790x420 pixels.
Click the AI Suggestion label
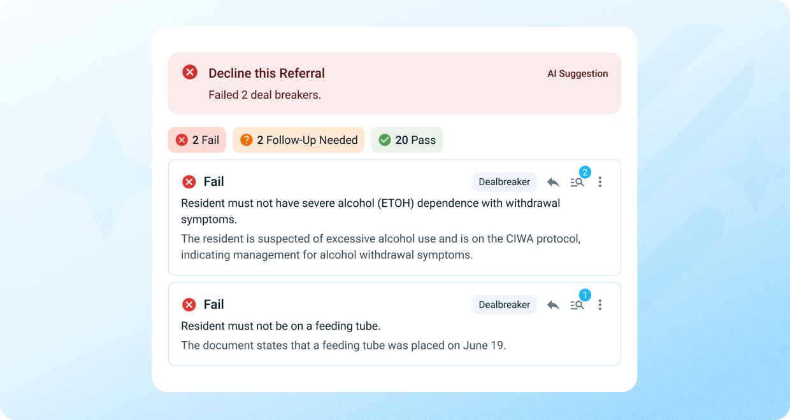click(577, 74)
